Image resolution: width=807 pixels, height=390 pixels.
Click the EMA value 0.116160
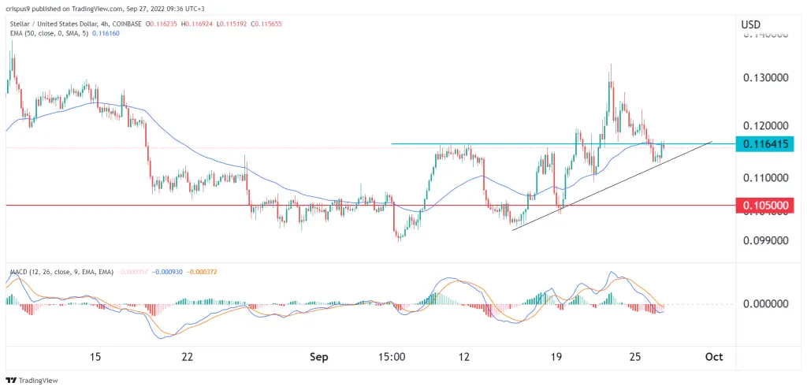(106, 32)
